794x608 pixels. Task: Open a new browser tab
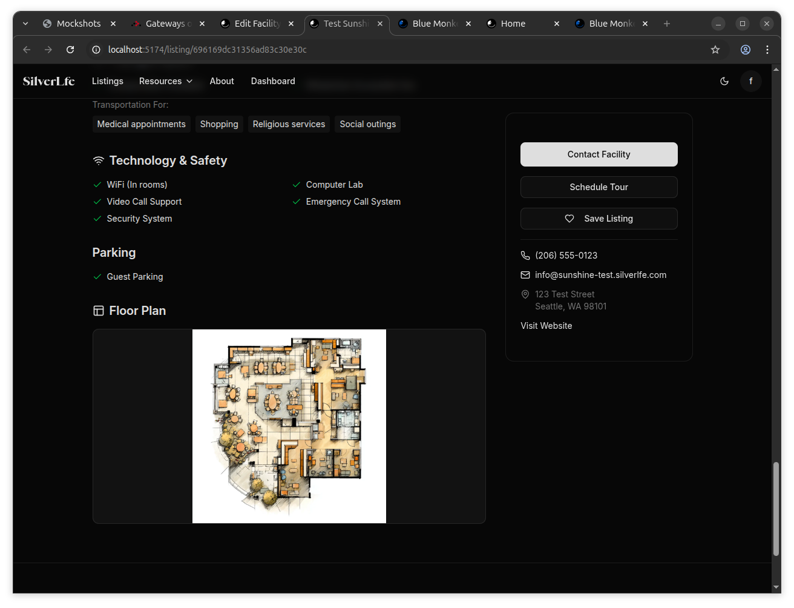coord(667,24)
